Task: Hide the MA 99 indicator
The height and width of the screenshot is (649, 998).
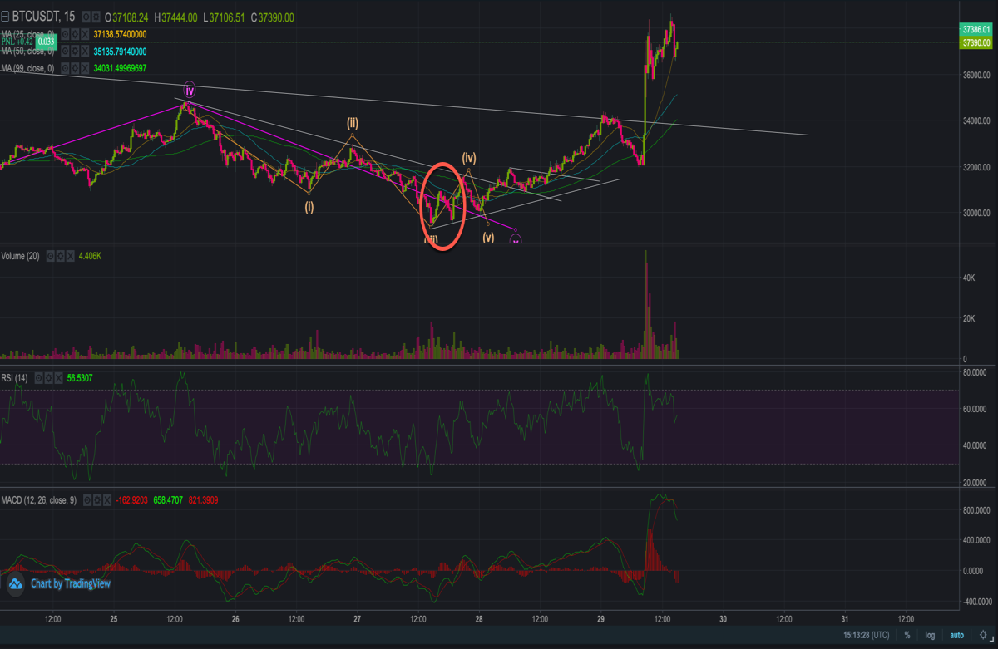Action: click(66, 68)
